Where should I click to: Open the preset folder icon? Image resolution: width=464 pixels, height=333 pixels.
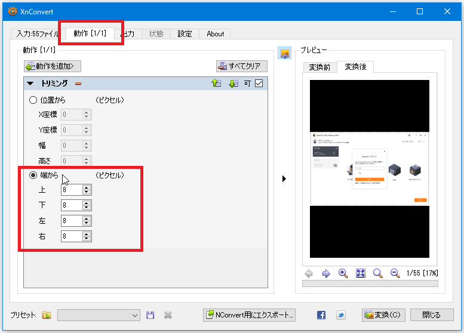pyautogui.click(x=47, y=314)
